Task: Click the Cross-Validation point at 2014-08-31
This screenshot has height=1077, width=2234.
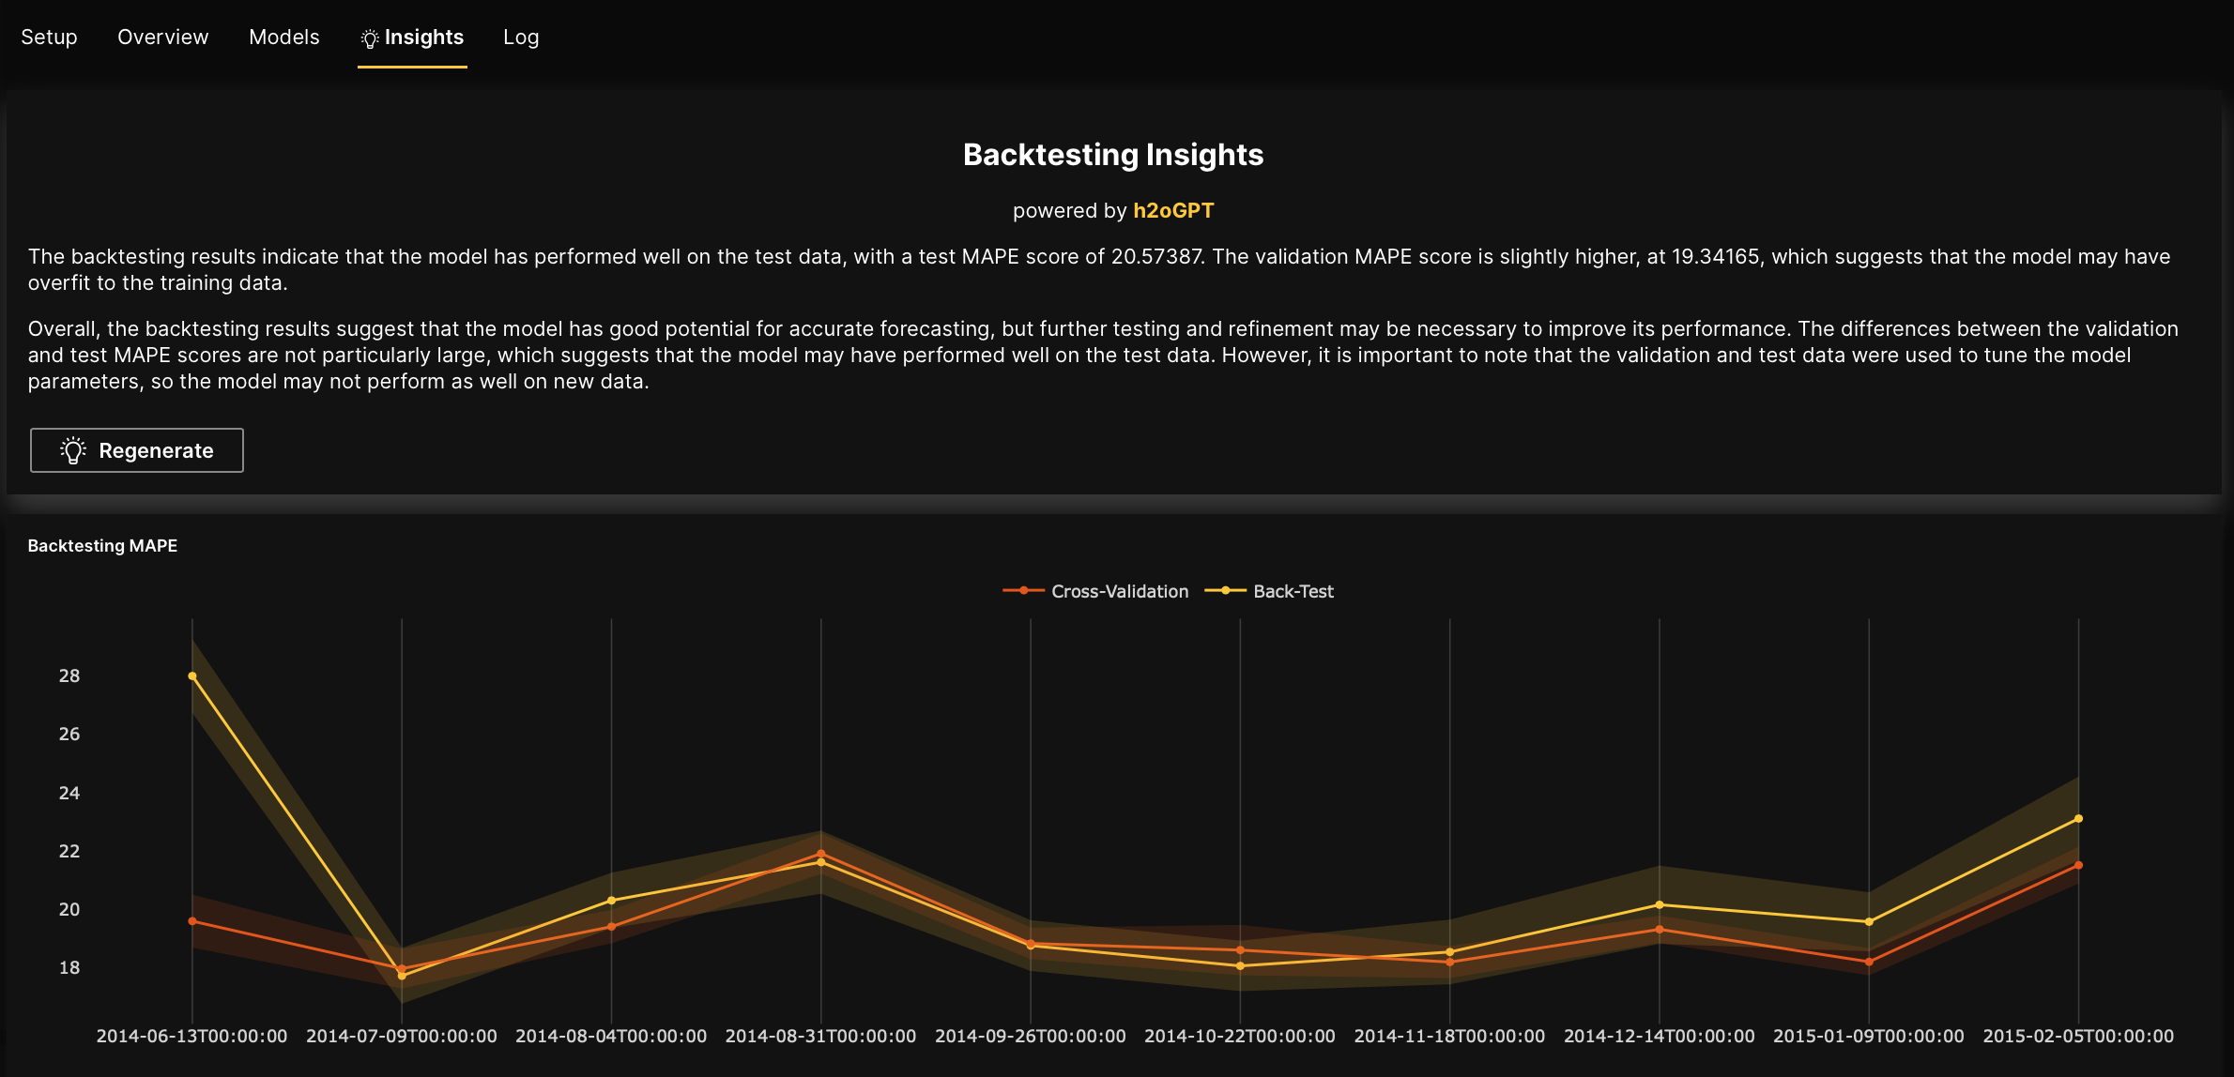Action: click(821, 852)
